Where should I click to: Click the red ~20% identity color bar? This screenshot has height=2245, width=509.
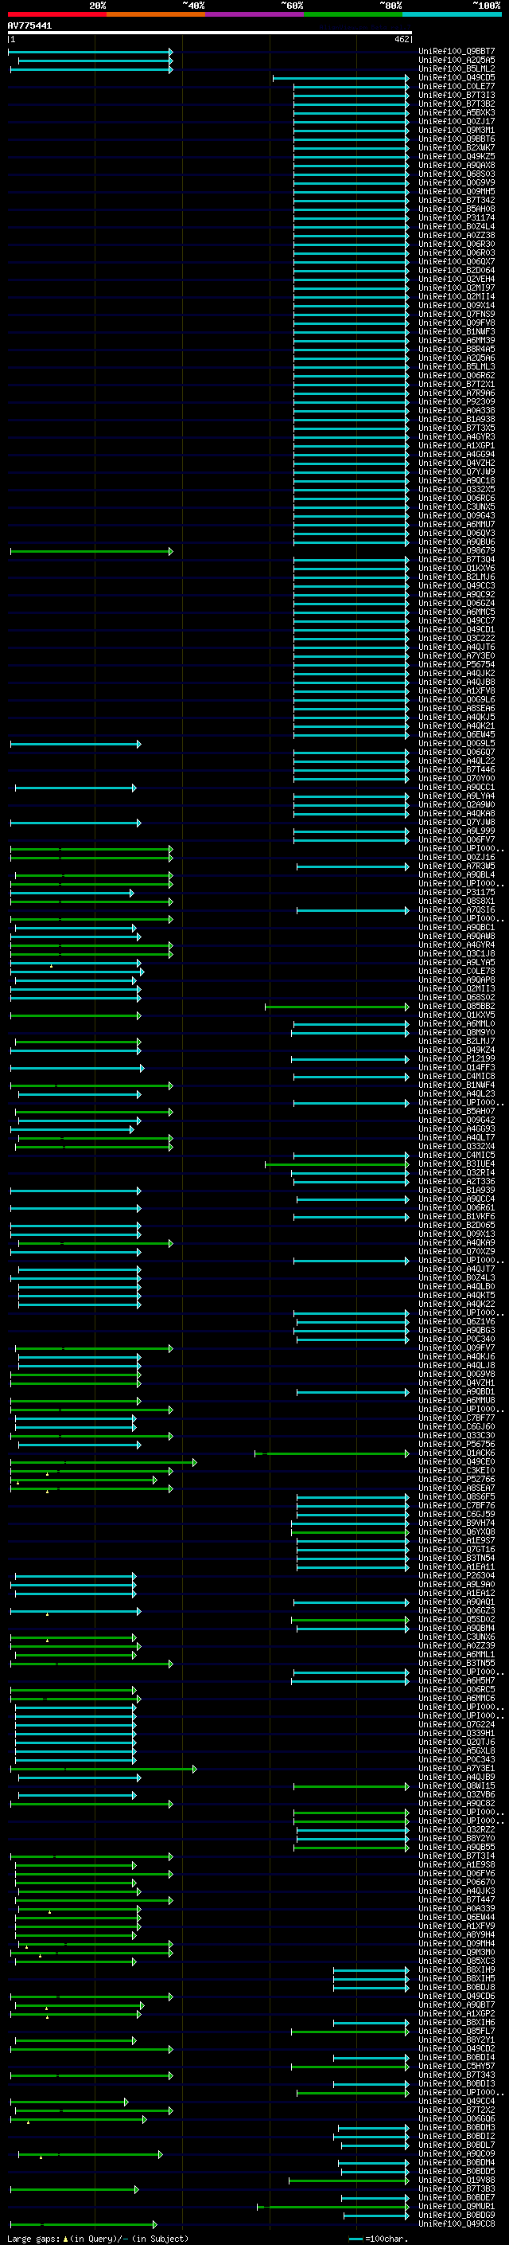pos(56,14)
